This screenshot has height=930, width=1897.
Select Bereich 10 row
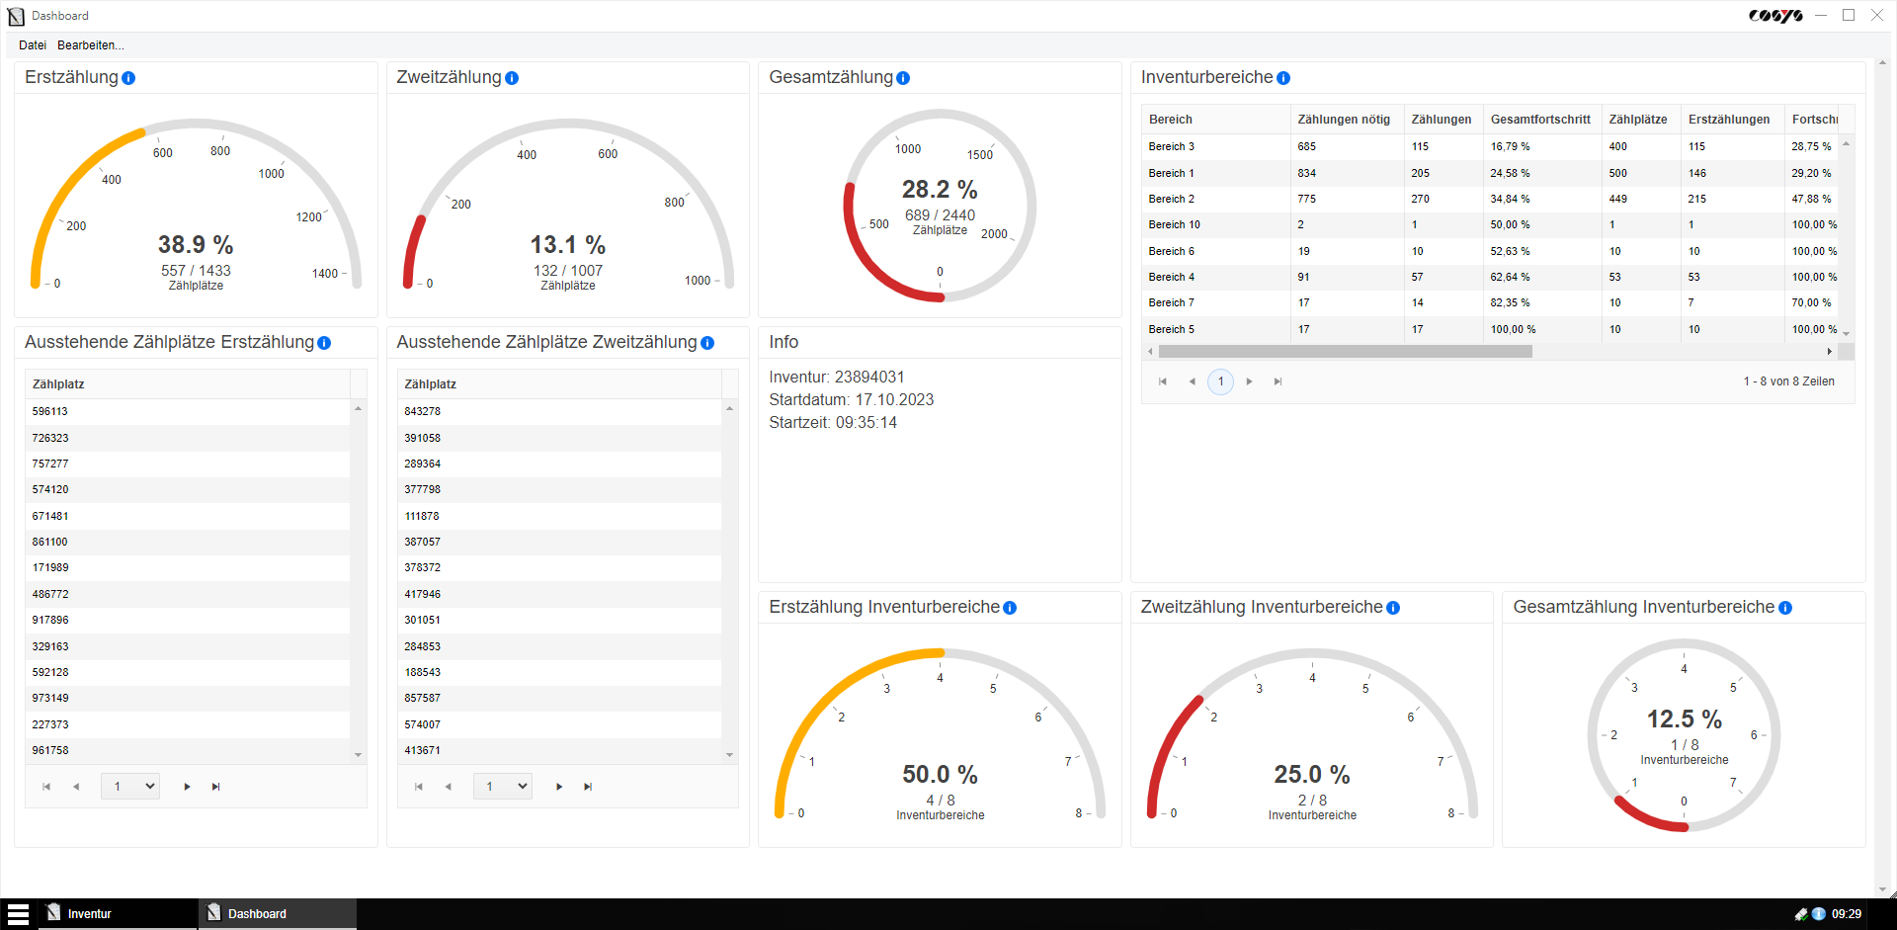tap(1490, 225)
